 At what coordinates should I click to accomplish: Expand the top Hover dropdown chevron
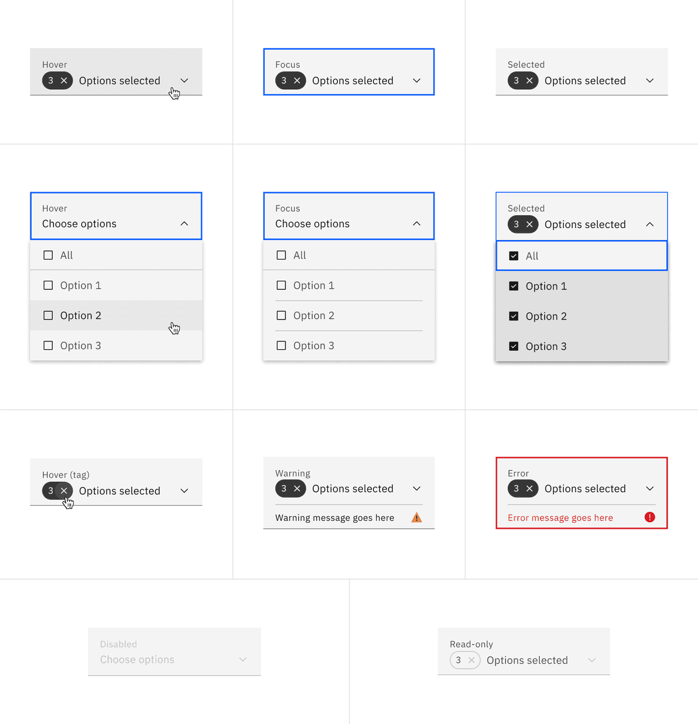click(184, 81)
